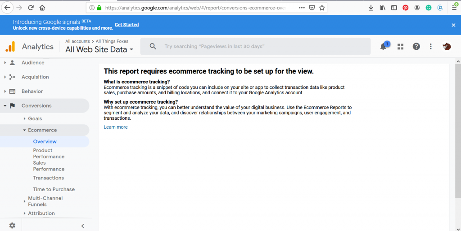This screenshot has width=461, height=231.
Task: Click the magnifier search icon
Action: click(x=153, y=46)
